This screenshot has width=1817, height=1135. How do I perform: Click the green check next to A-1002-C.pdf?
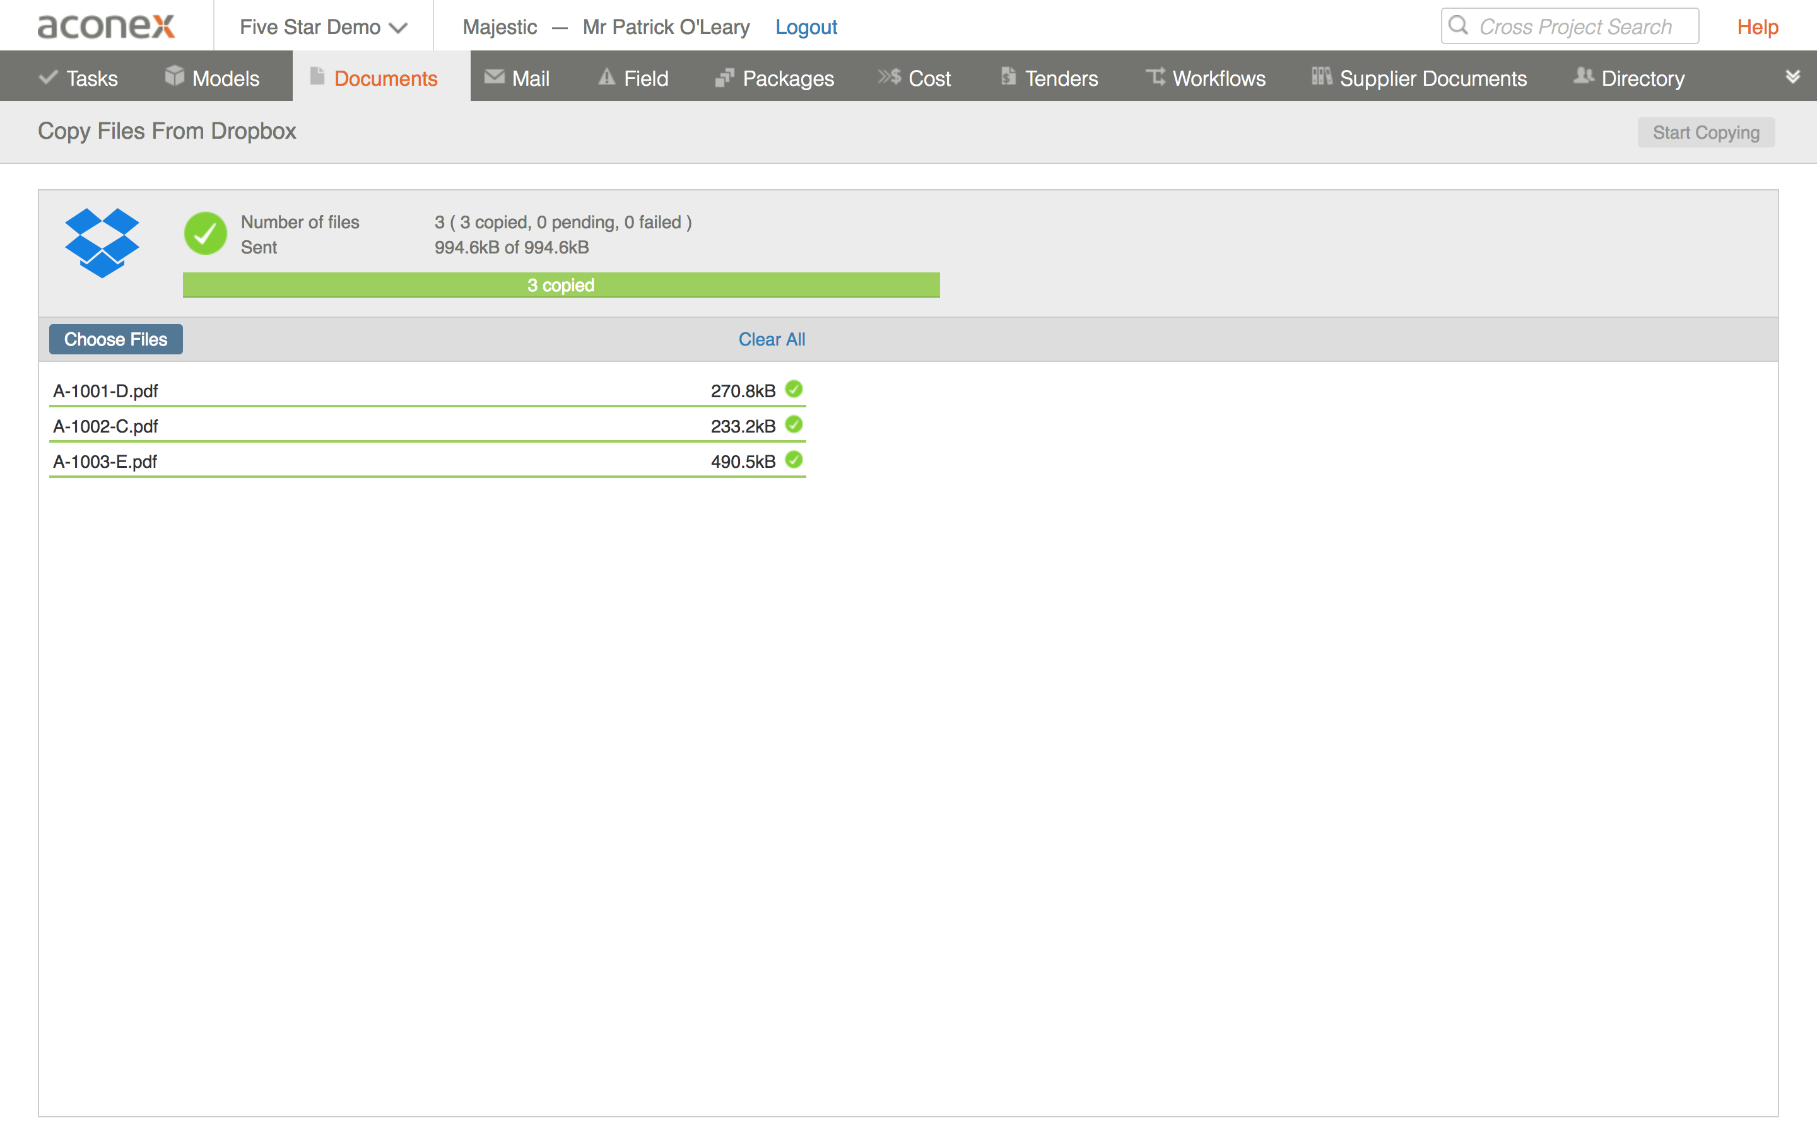click(794, 425)
